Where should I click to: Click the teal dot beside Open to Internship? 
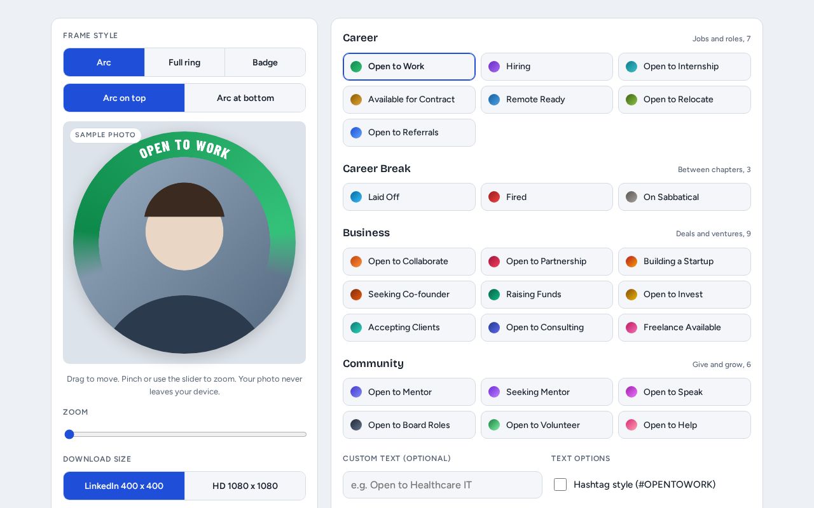pyautogui.click(x=631, y=67)
